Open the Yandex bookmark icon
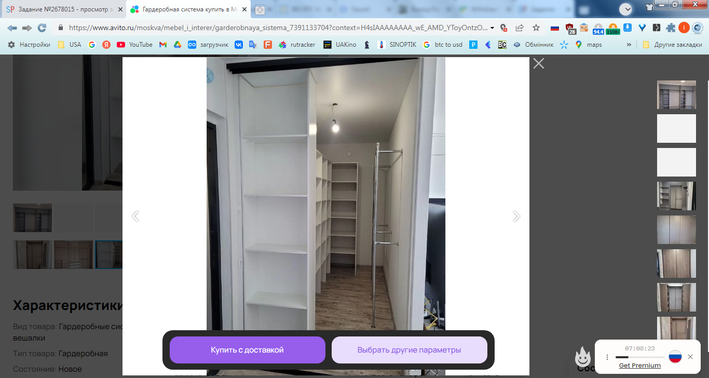This screenshot has width=709, height=378. coord(106,45)
